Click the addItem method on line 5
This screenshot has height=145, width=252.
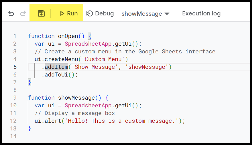click(56, 67)
